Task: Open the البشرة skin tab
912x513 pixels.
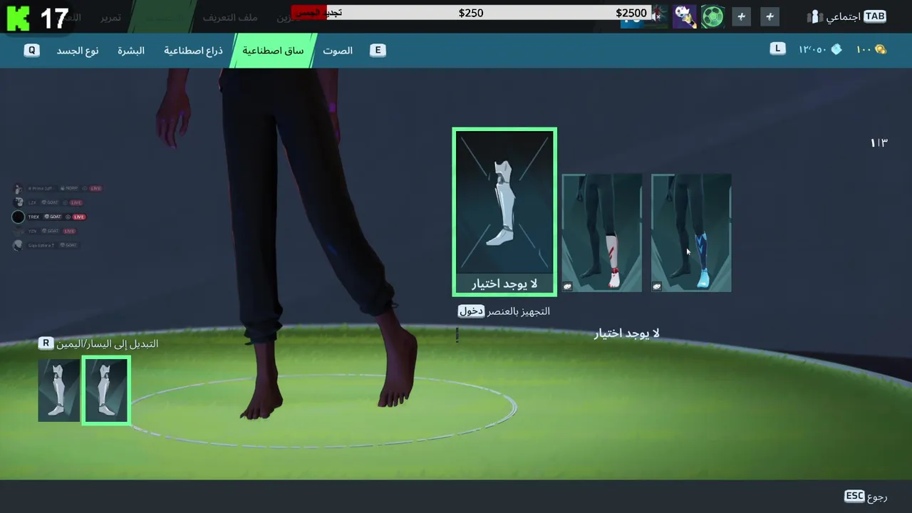Action: [131, 51]
